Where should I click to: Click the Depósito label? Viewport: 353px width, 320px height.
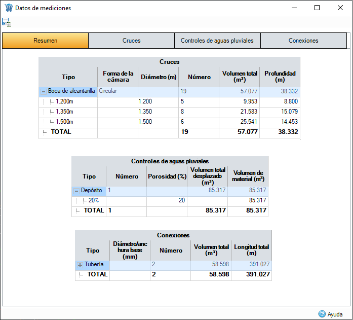click(91, 190)
